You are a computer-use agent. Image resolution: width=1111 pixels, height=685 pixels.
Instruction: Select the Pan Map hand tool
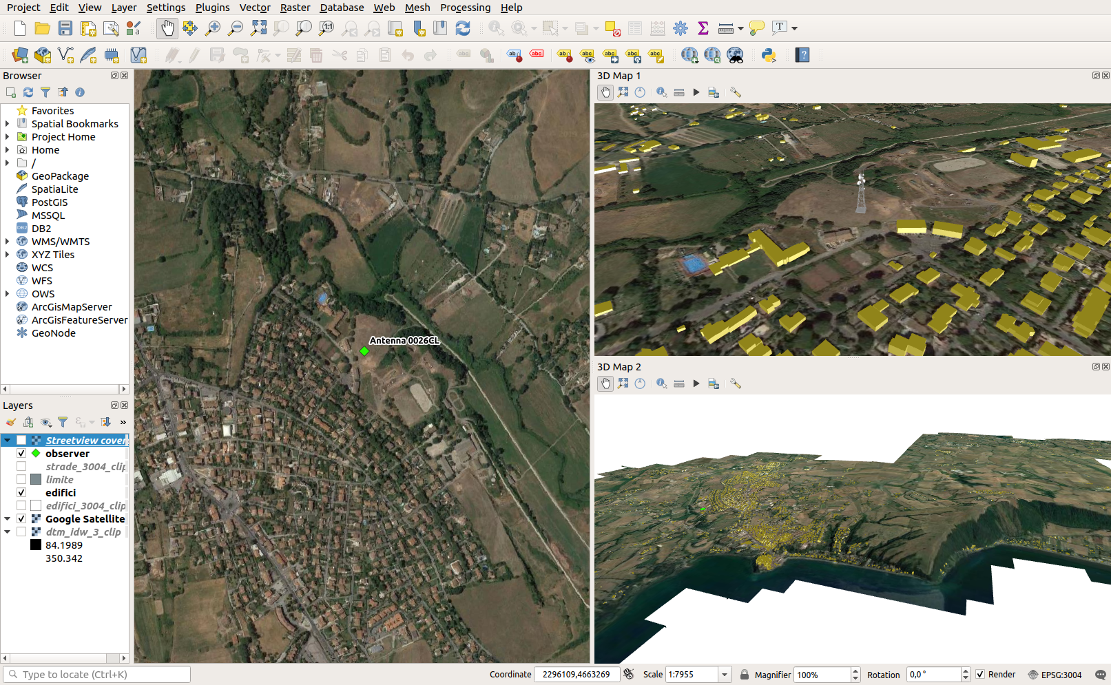pos(167,28)
